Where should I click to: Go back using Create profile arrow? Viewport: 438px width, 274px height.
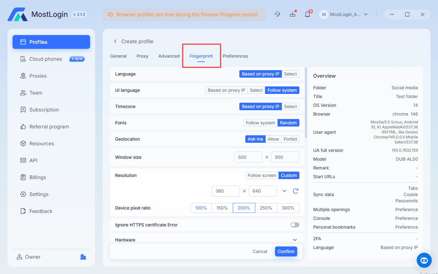(115, 41)
